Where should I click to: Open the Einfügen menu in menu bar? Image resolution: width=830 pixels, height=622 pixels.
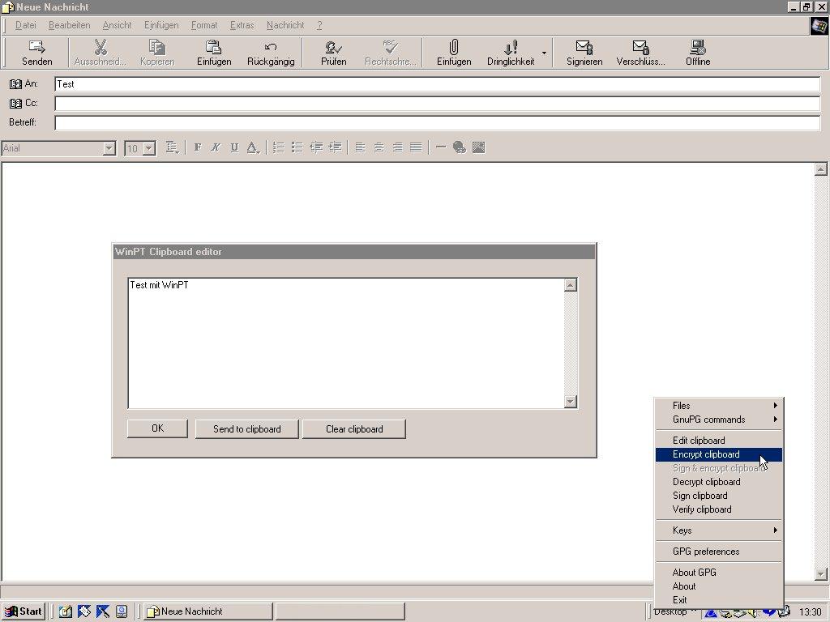pos(161,25)
